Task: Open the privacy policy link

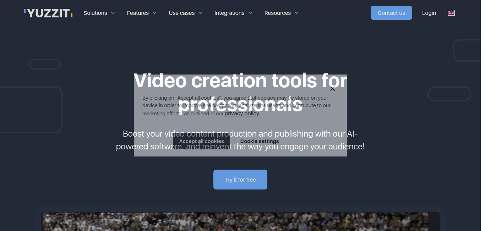Action: tap(242, 113)
